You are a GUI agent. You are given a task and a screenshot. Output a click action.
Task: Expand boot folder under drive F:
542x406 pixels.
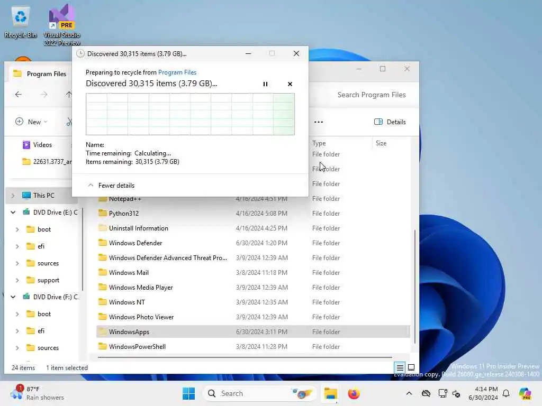(17, 314)
